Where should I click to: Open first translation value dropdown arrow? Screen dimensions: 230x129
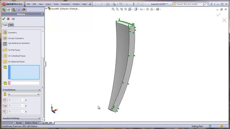(23, 100)
